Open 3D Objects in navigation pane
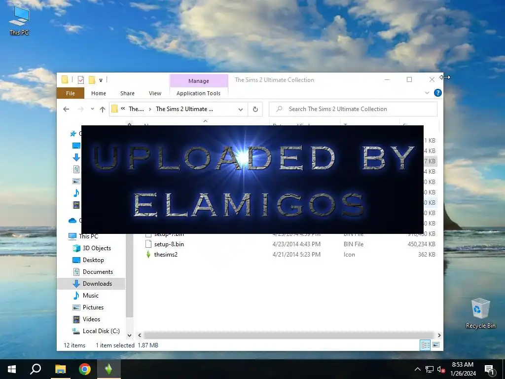The height and width of the screenshot is (379, 505). pyautogui.click(x=97, y=248)
